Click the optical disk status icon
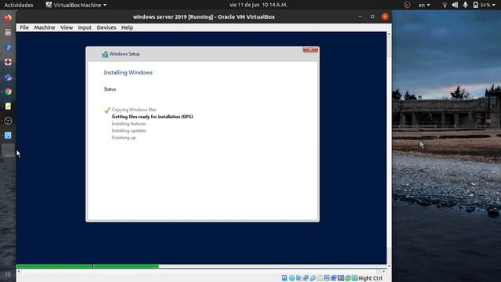Screen dimensions: 501x282 tap(292, 278)
